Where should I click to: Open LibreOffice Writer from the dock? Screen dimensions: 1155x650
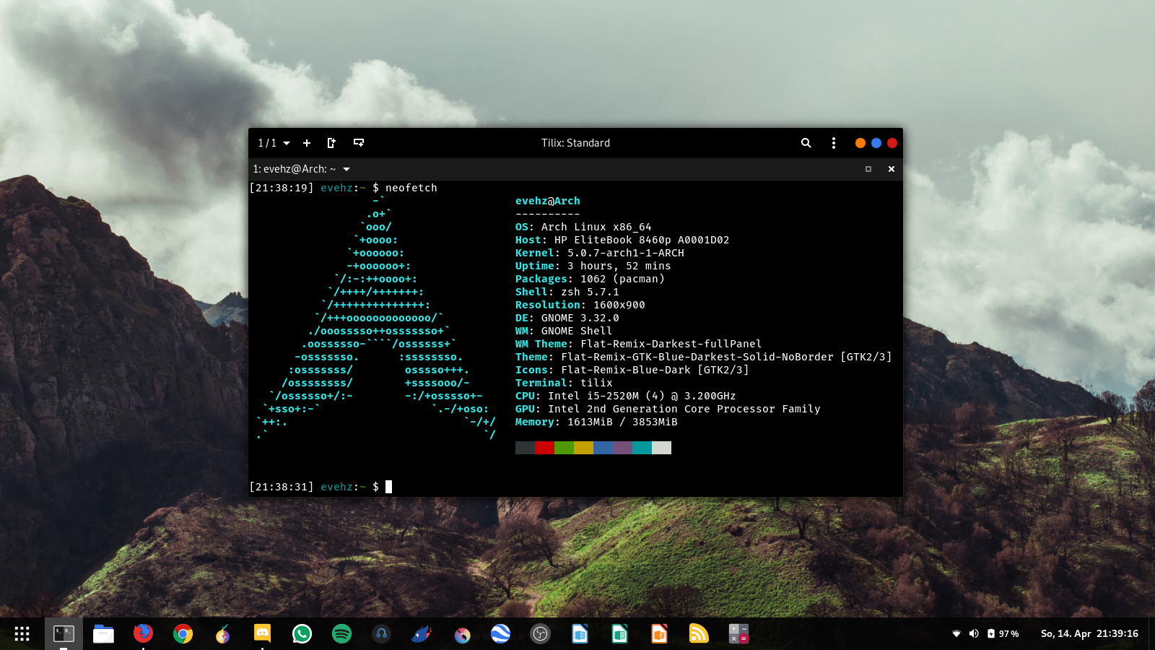[580, 634]
